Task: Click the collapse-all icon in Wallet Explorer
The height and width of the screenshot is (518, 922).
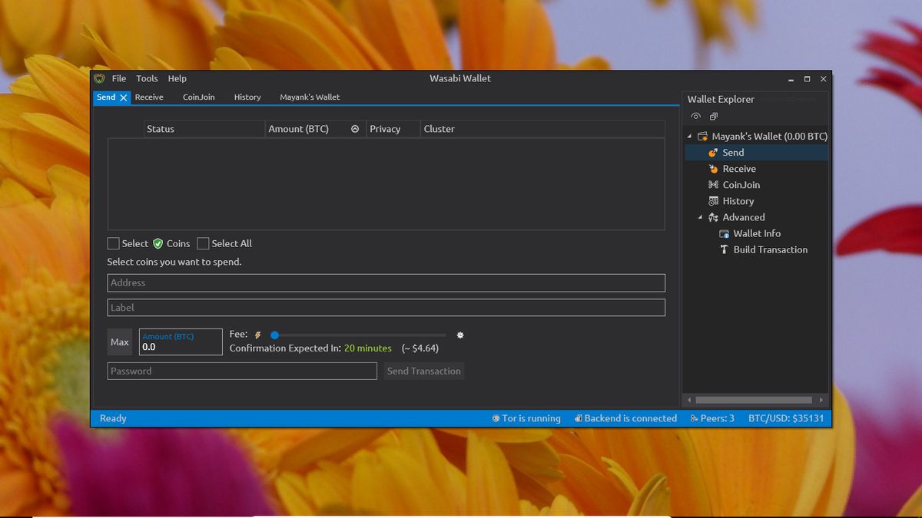Action: point(714,117)
